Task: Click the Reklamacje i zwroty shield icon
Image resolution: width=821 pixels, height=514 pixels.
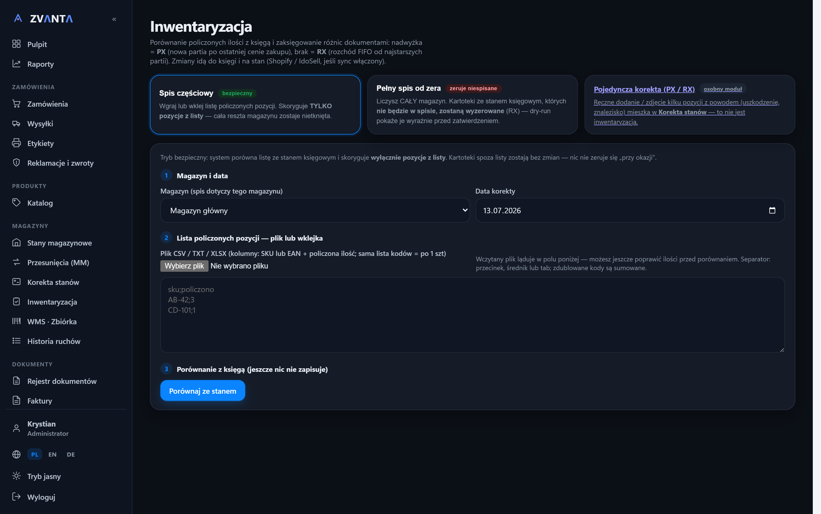Action: click(16, 162)
